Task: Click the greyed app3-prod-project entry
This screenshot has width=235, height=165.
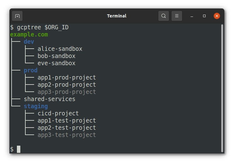Action: tap(67, 92)
